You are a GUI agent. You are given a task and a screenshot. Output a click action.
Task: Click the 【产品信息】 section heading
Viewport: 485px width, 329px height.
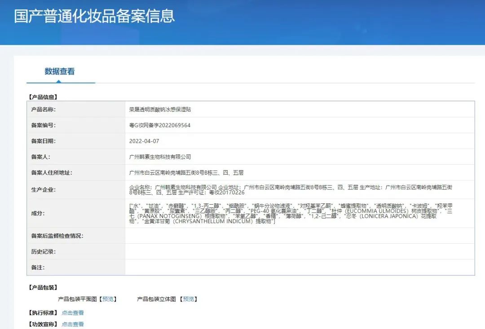43,97
